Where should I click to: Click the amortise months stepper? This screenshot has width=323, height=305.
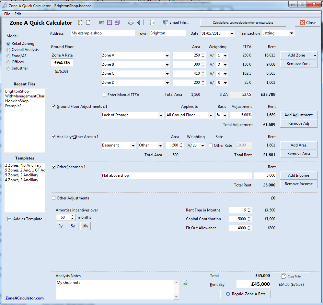click(72, 217)
